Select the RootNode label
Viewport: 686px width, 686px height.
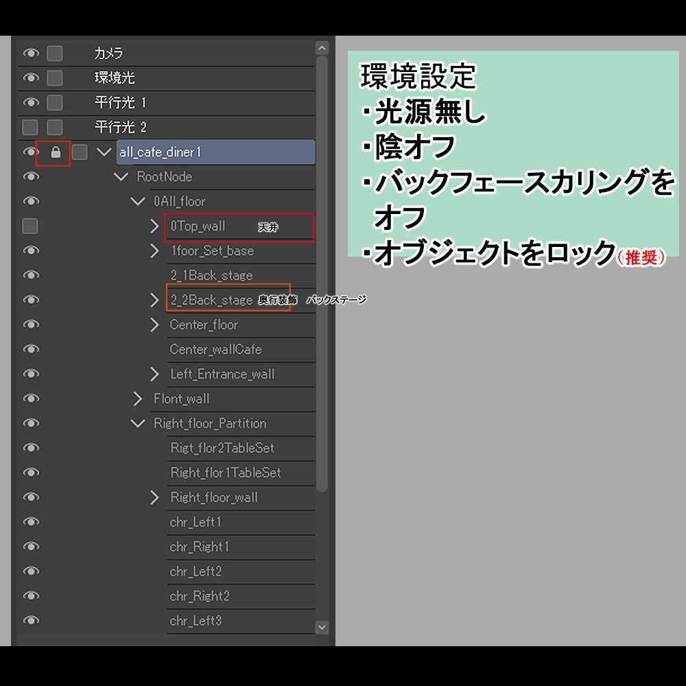[164, 177]
